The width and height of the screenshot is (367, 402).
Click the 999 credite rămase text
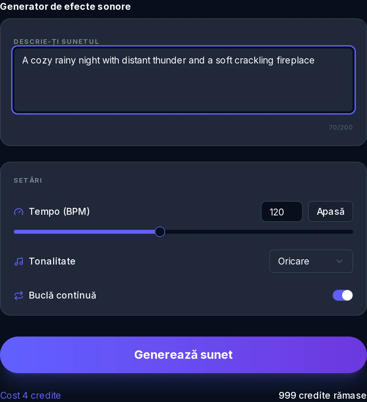click(322, 395)
